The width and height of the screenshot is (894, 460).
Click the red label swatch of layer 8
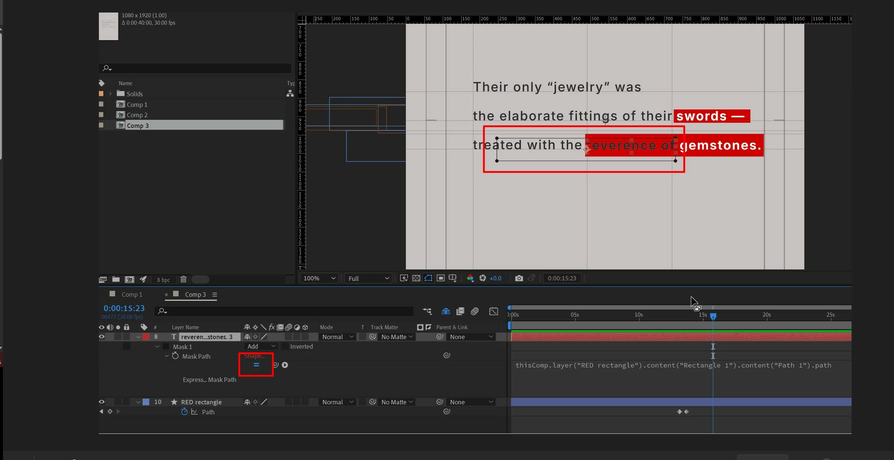click(146, 337)
